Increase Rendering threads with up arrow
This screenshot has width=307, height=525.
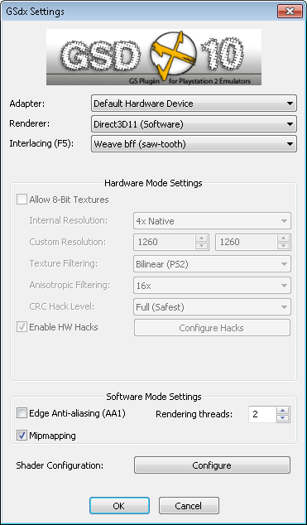tap(283, 411)
